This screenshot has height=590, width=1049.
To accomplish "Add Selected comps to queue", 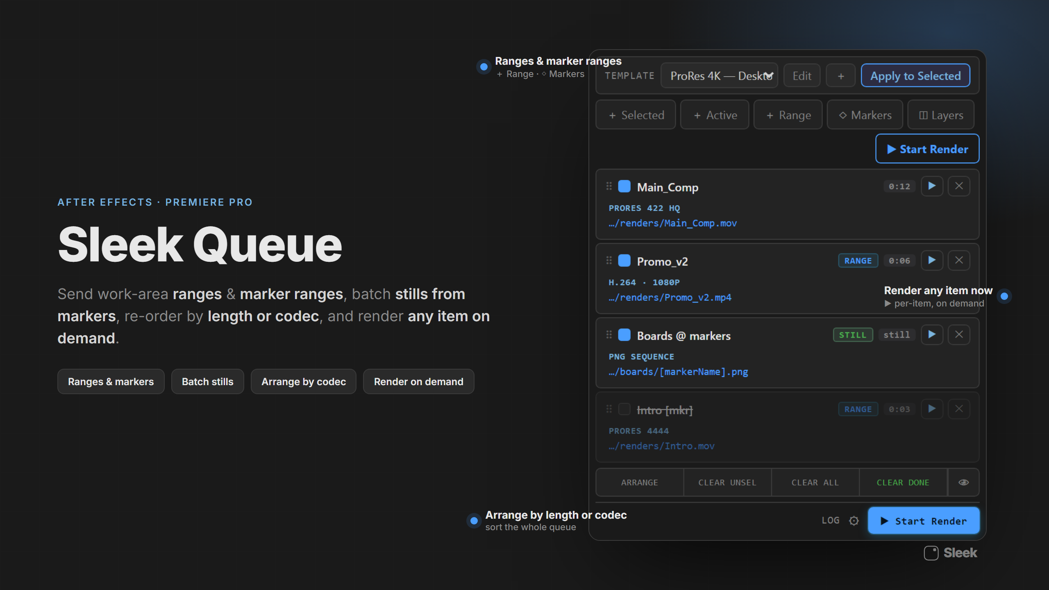I will click(636, 115).
